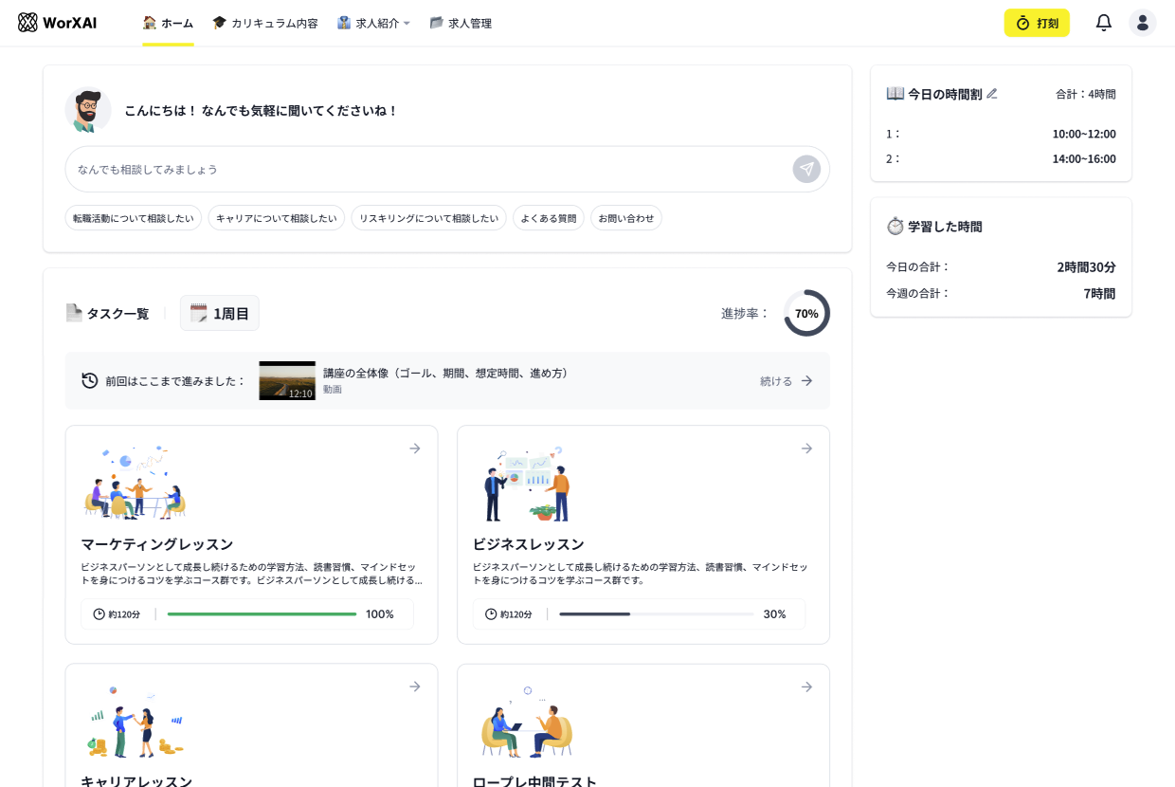The image size is (1175, 787).
Task: Click the ビジネスレッスン illustration
Action: pyautogui.click(x=527, y=483)
